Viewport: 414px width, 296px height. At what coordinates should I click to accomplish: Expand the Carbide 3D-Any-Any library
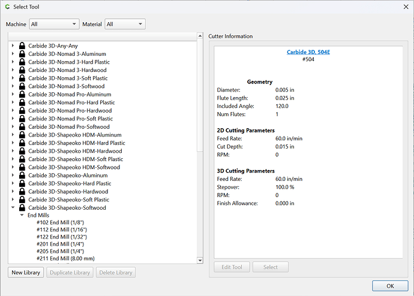pyautogui.click(x=13, y=46)
